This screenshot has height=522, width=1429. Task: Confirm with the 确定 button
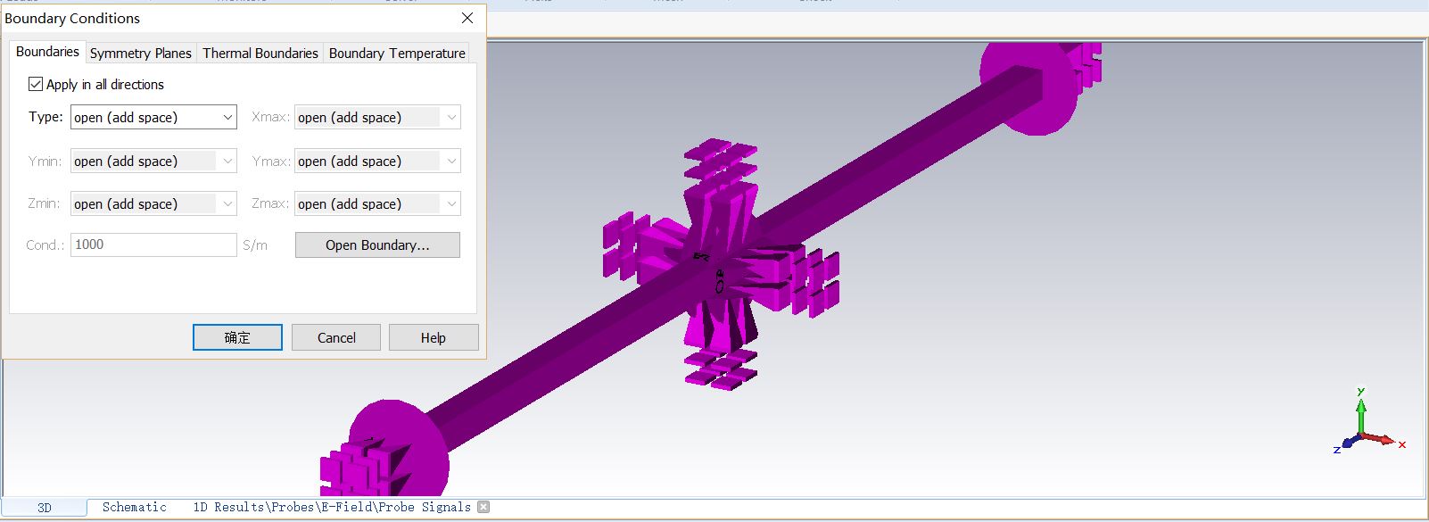[237, 337]
